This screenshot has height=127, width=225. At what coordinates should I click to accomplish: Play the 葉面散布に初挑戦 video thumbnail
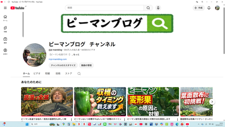197,102
